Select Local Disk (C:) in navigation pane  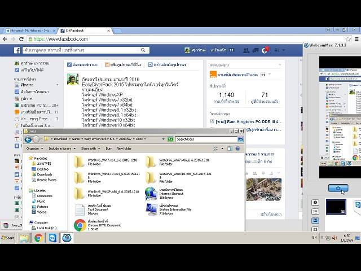[x=44, y=228]
